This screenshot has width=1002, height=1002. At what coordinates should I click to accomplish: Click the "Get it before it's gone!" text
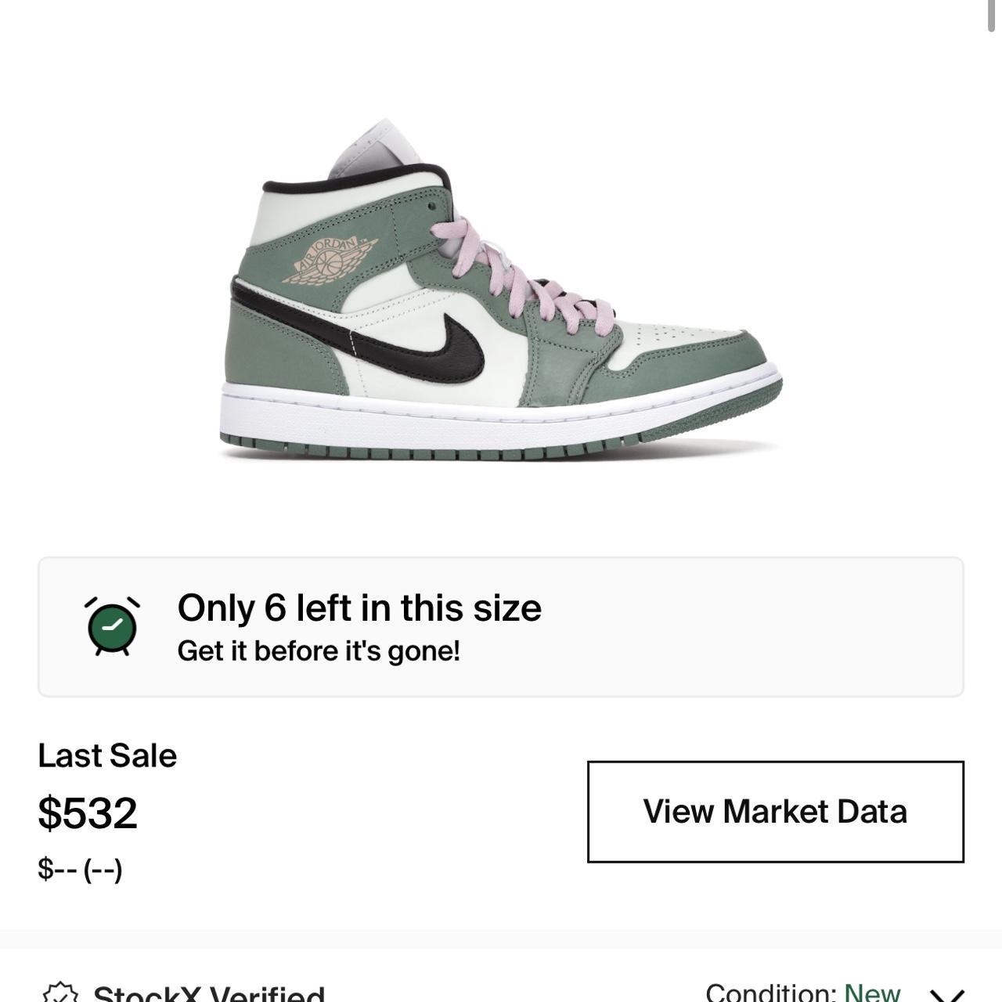click(319, 651)
